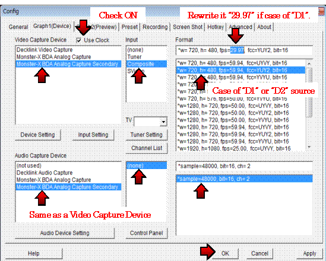Switch to the Recording tab

click(155, 27)
